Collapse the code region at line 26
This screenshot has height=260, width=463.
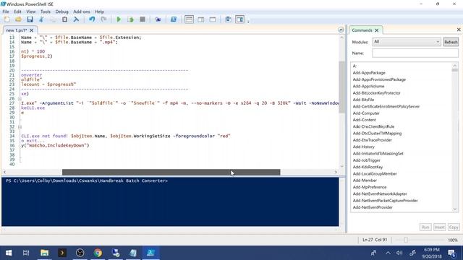(x=20, y=99)
